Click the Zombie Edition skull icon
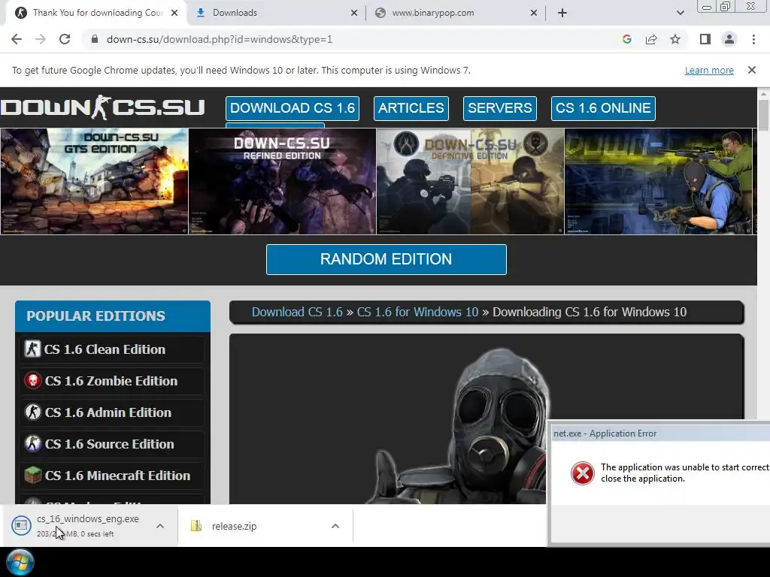Image resolution: width=770 pixels, height=577 pixels. point(32,381)
